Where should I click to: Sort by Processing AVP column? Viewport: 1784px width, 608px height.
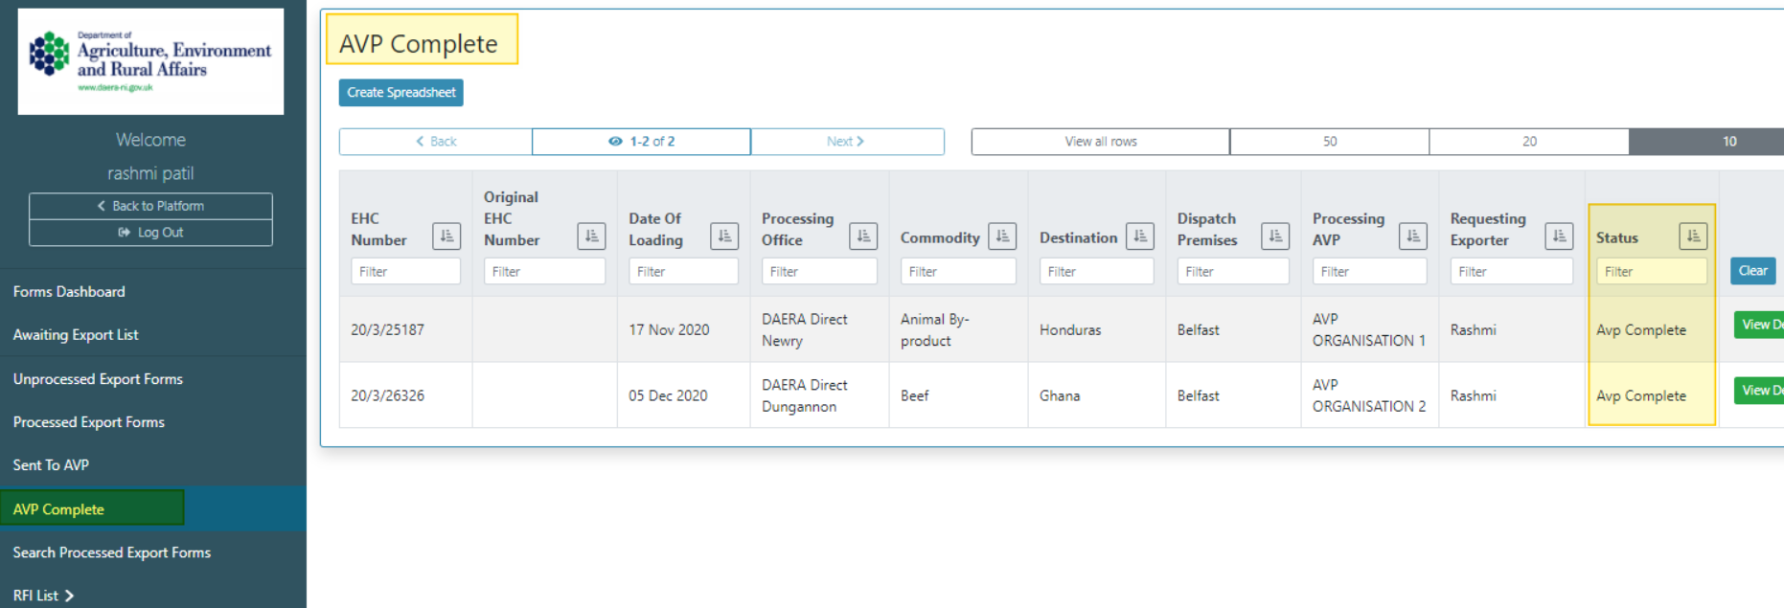1413,236
